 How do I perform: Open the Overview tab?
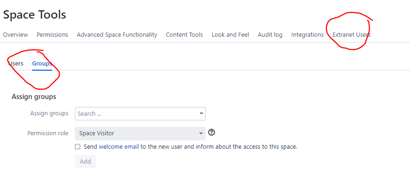(15, 35)
